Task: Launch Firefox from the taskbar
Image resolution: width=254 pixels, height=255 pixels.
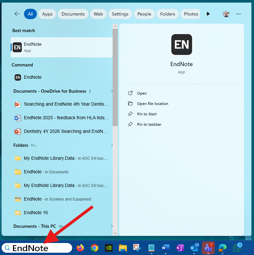Action: [x=80, y=248]
